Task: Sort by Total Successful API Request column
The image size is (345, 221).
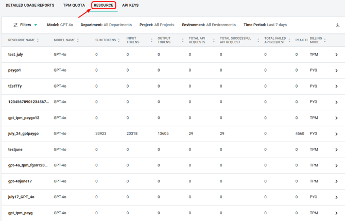Action: [258, 40]
